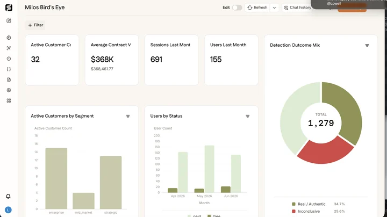Open the document file icon in sidebar

click(x=9, y=79)
